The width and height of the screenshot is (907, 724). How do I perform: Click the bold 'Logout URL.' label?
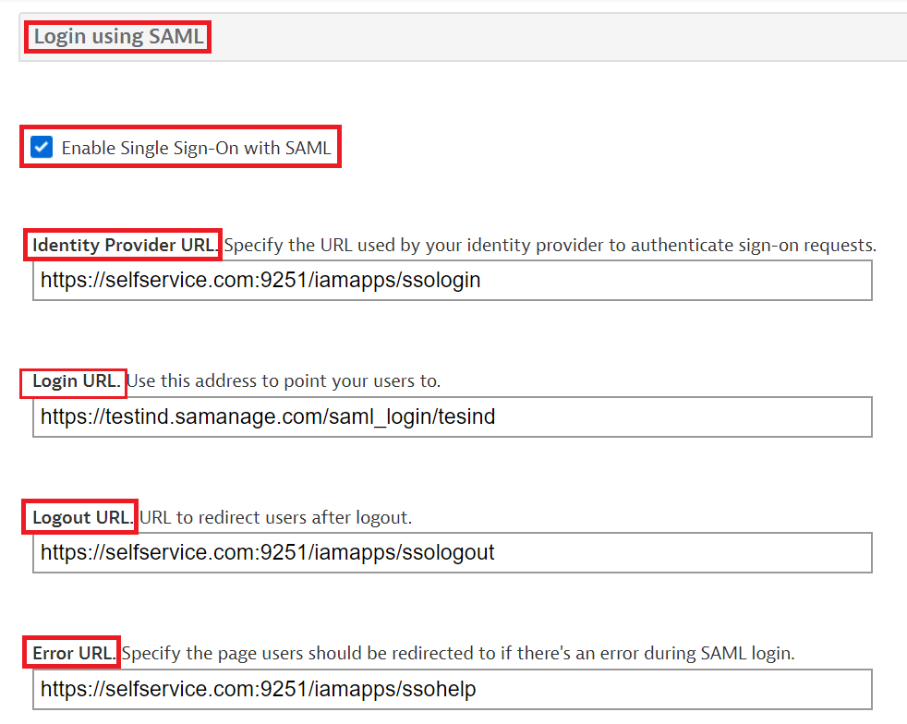[x=82, y=517]
